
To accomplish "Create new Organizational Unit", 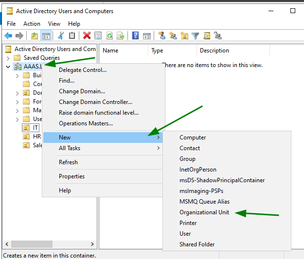I will pos(227,212).
